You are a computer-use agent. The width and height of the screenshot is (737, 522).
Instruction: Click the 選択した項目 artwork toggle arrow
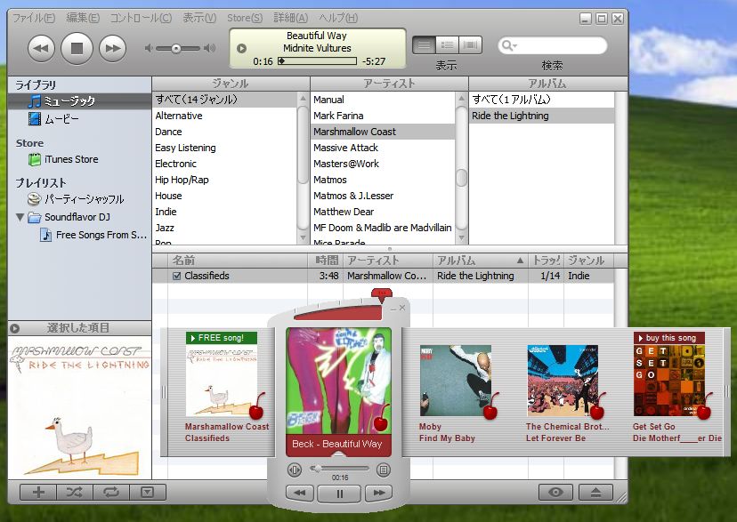pyautogui.click(x=14, y=329)
